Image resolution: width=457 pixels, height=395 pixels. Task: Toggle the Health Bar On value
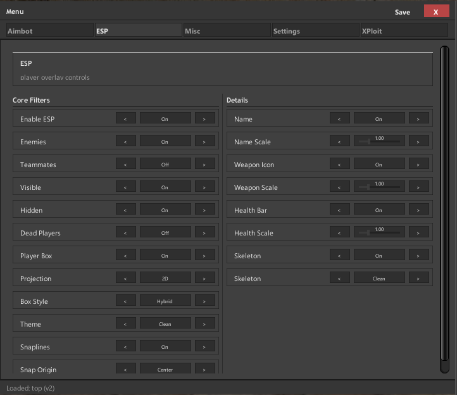click(379, 209)
